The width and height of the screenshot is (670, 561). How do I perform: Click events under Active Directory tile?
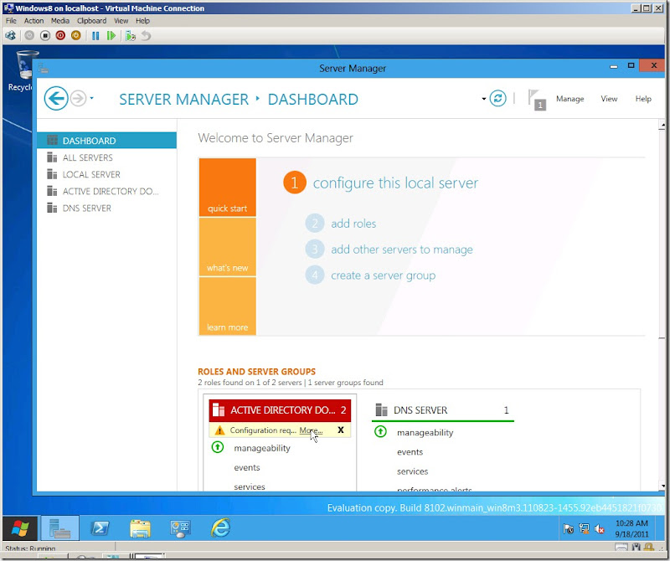coord(246,467)
